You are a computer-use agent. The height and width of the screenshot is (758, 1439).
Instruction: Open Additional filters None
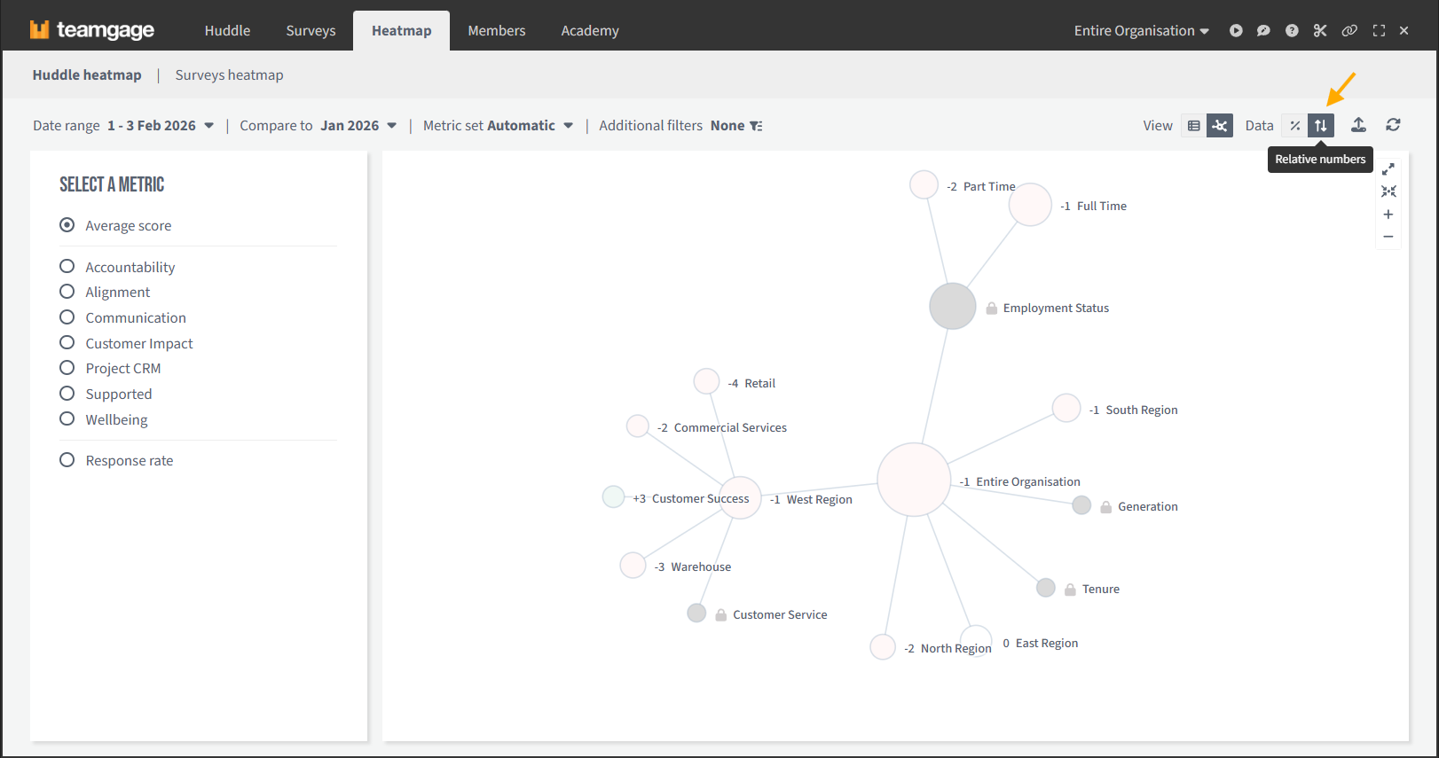(x=680, y=126)
